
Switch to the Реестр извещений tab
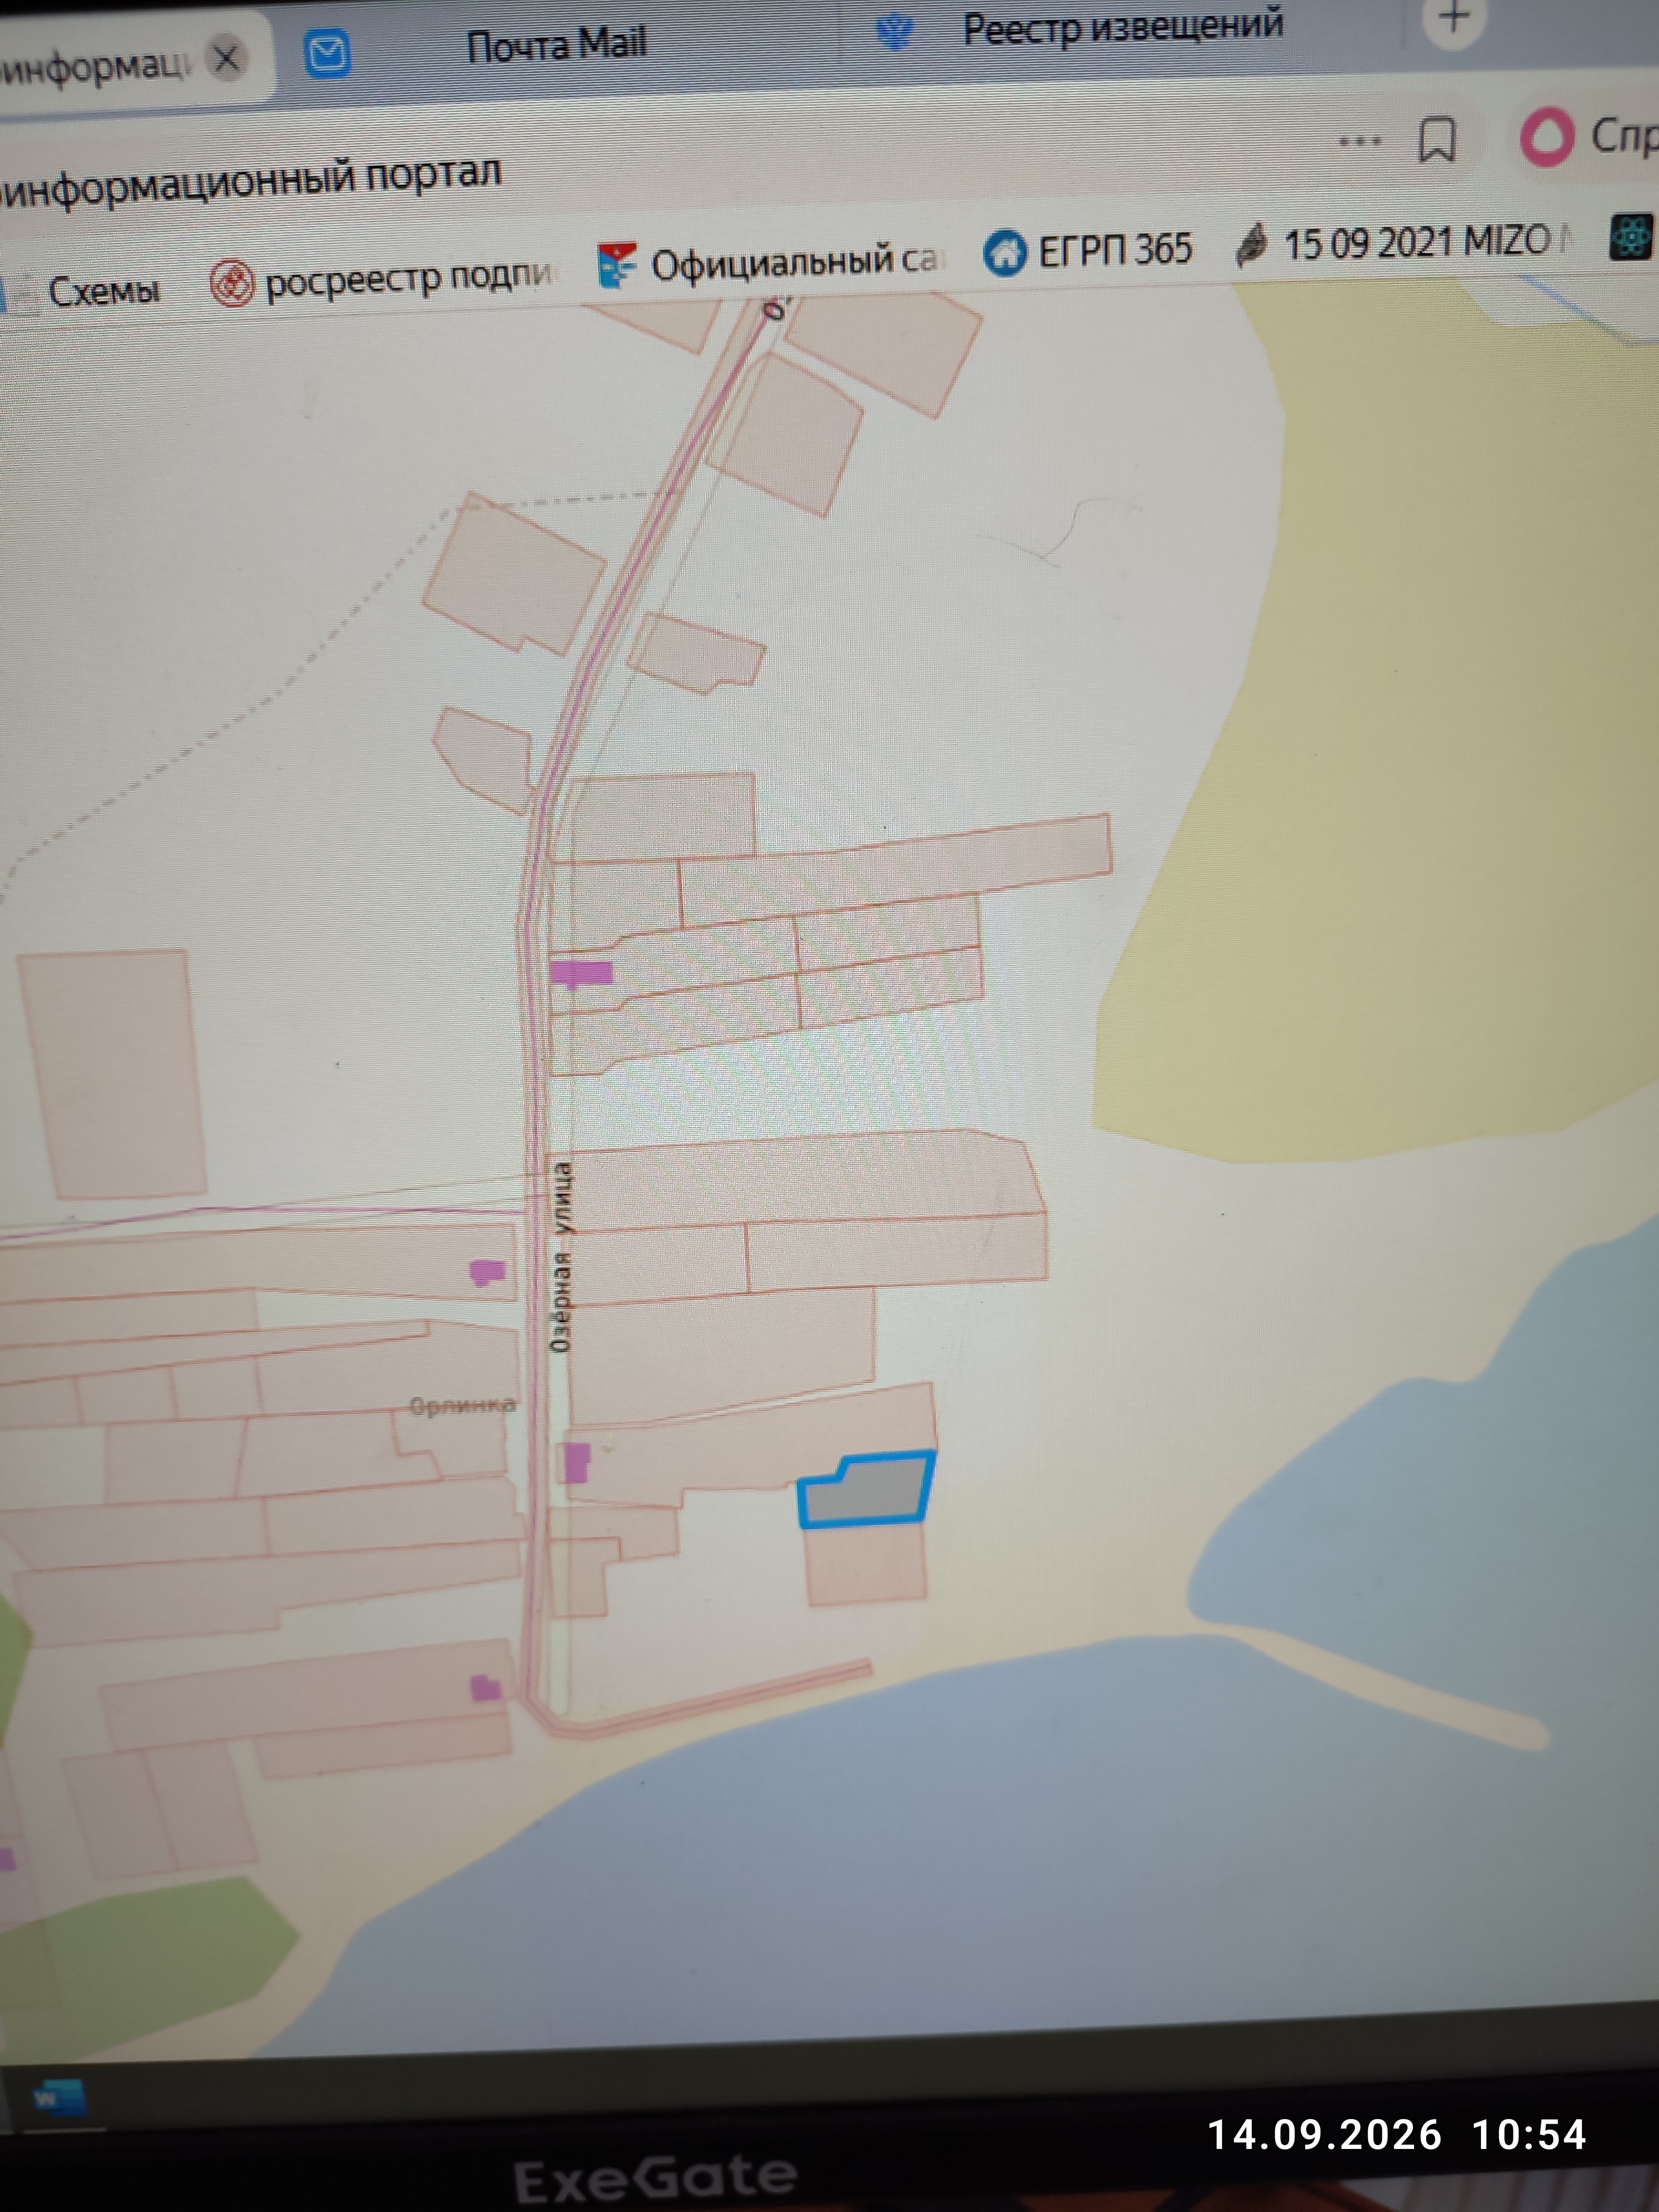click(x=1123, y=26)
